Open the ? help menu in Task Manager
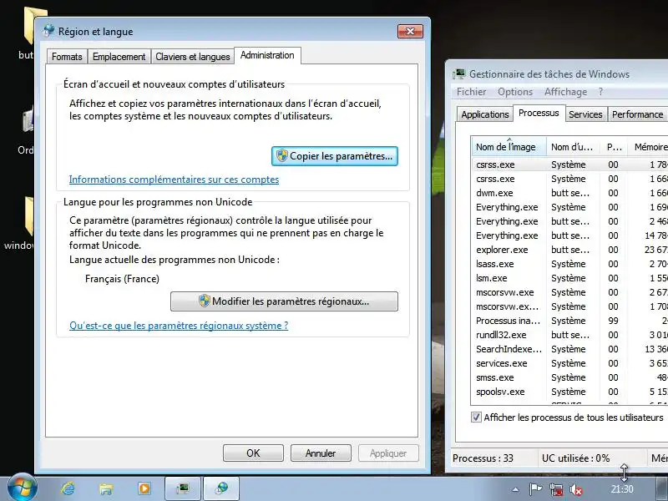This screenshot has width=668, height=501. pos(600,92)
